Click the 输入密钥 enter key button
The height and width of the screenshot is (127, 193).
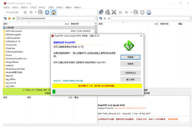point(130,80)
